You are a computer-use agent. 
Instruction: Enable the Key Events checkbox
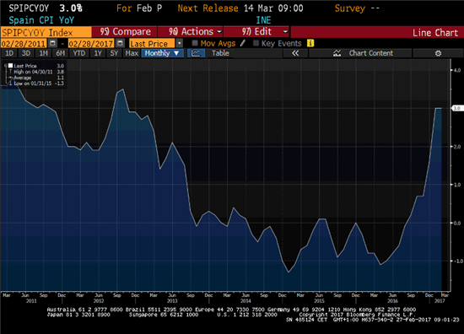[256, 43]
